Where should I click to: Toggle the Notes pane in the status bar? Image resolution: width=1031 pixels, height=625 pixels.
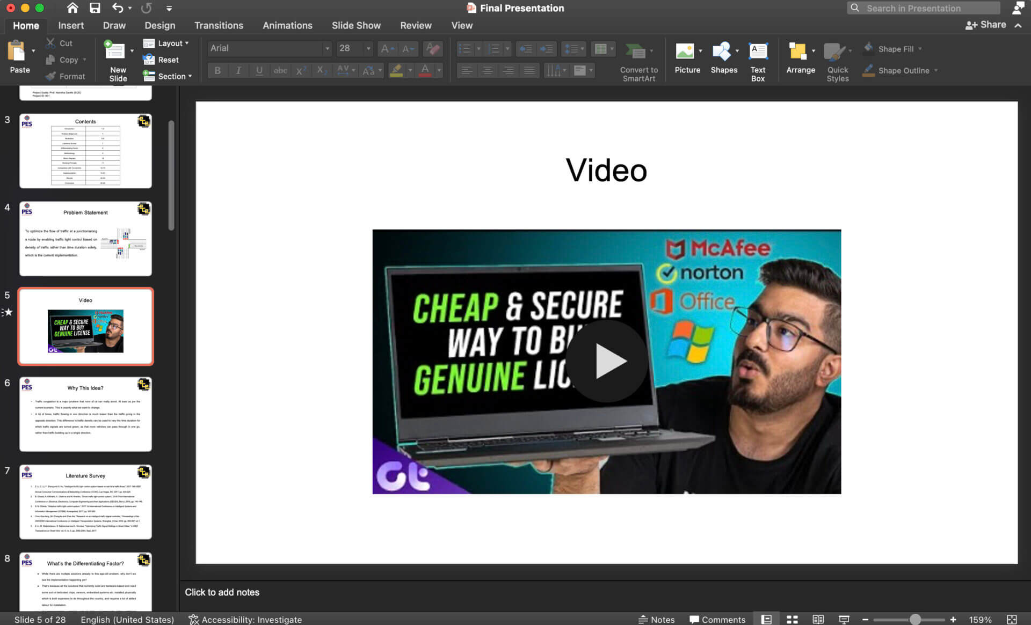pyautogui.click(x=656, y=619)
